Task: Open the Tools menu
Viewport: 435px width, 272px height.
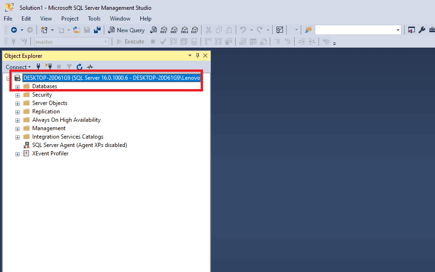Action: (94, 19)
